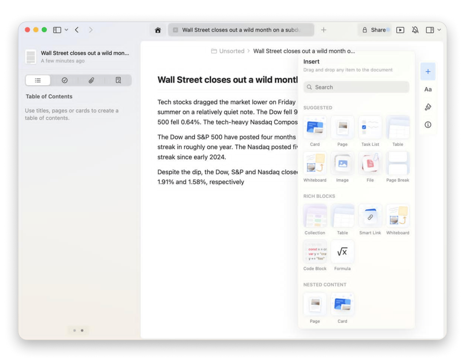Go forward with the right arrow
Screen dimensions: 465x364
pyautogui.click(x=91, y=30)
